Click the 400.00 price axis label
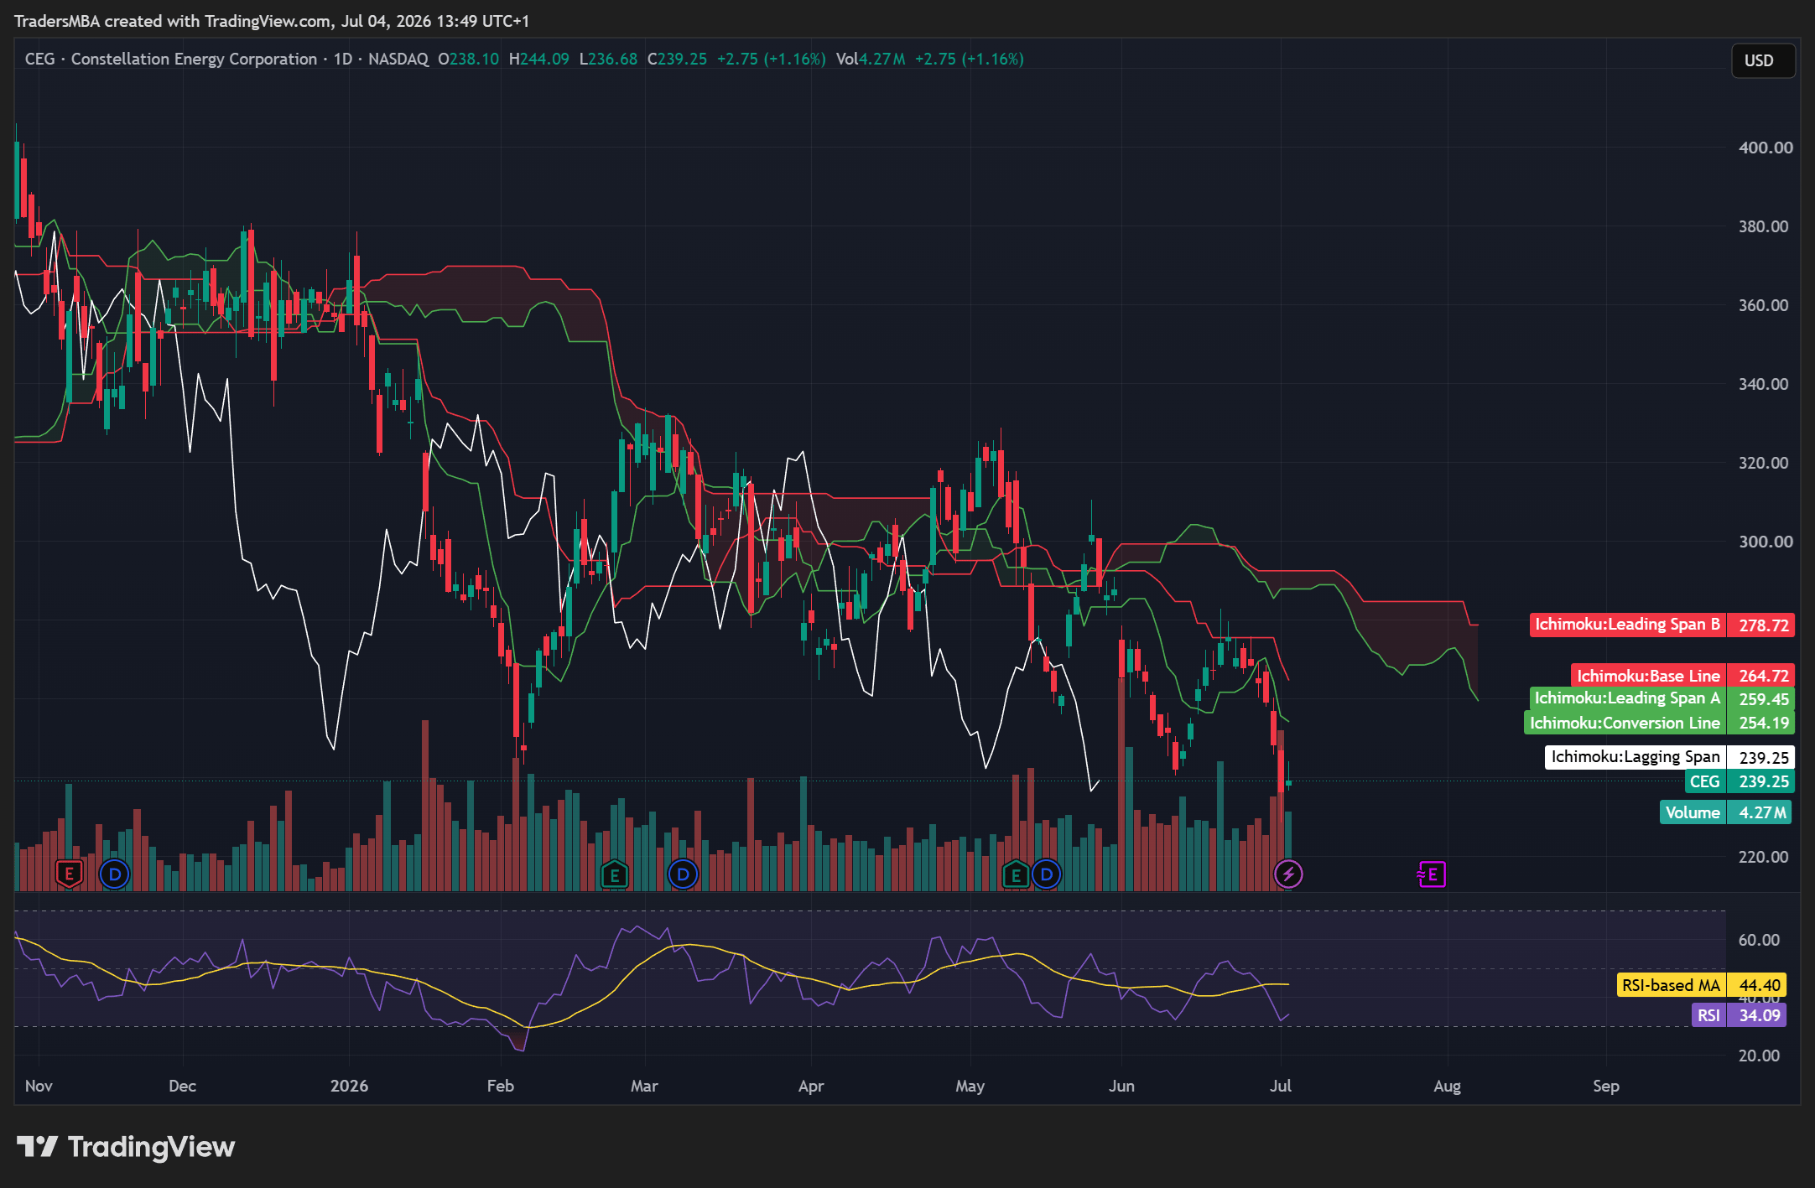Viewport: 1815px width, 1188px height. [1766, 148]
